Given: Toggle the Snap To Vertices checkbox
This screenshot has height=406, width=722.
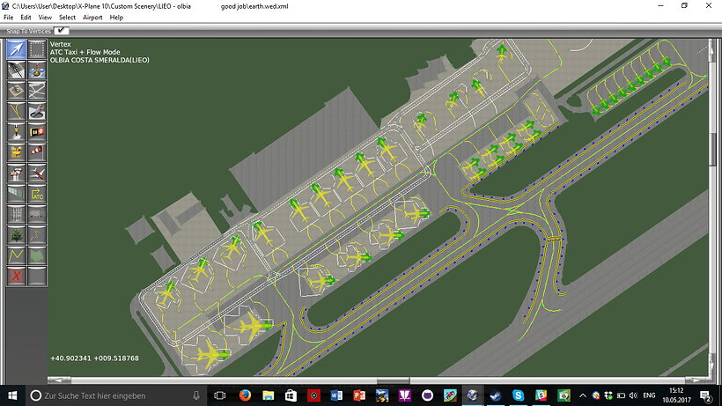Looking at the screenshot, I should click(62, 30).
